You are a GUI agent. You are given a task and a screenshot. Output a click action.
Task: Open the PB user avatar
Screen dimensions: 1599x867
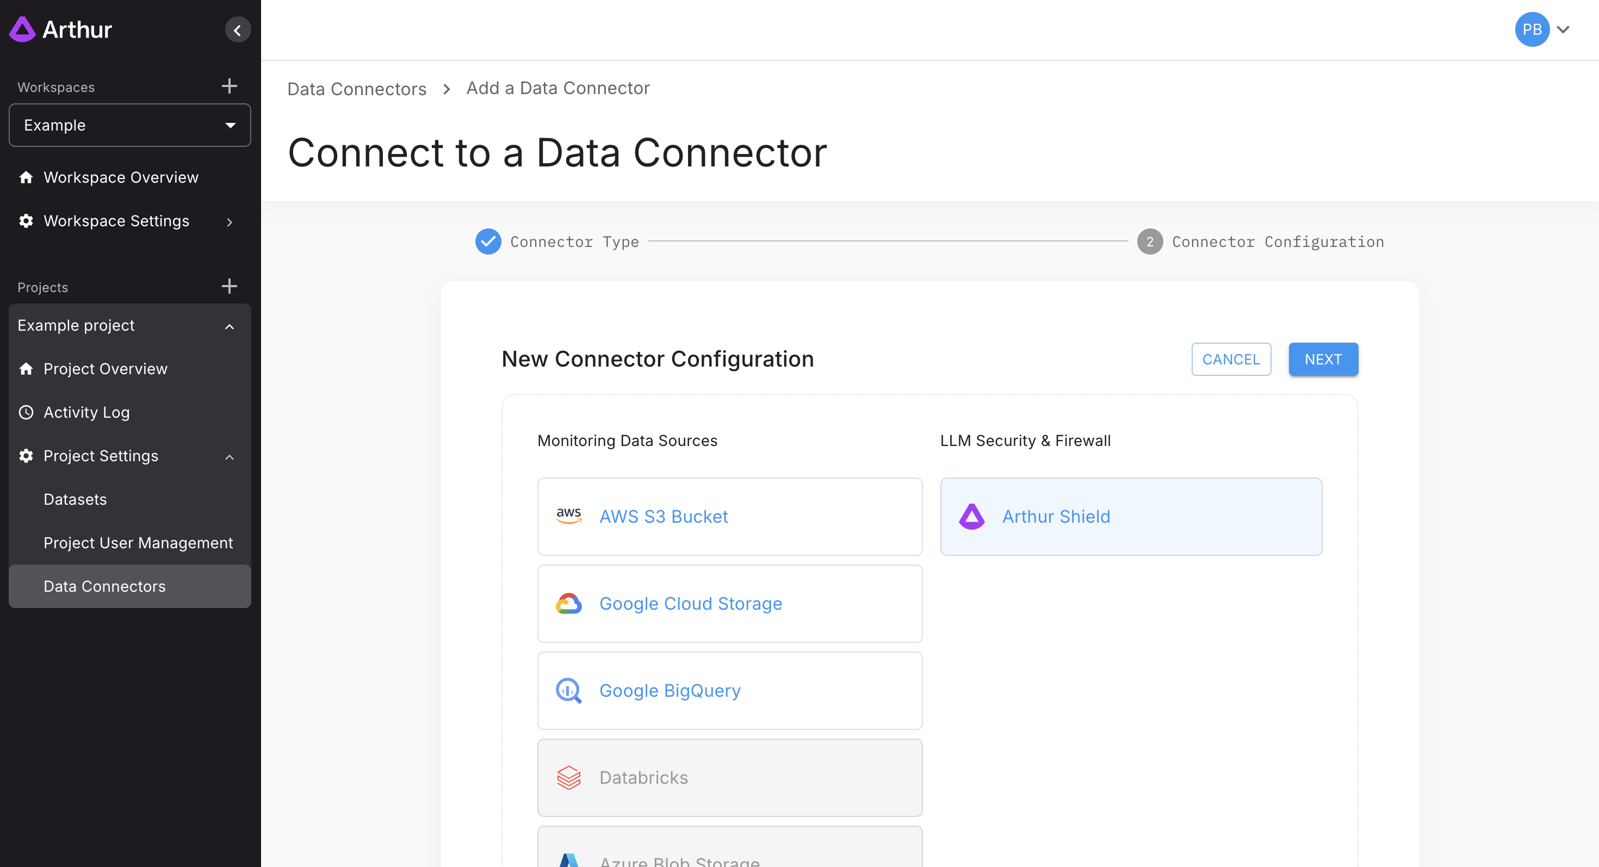[x=1532, y=29]
